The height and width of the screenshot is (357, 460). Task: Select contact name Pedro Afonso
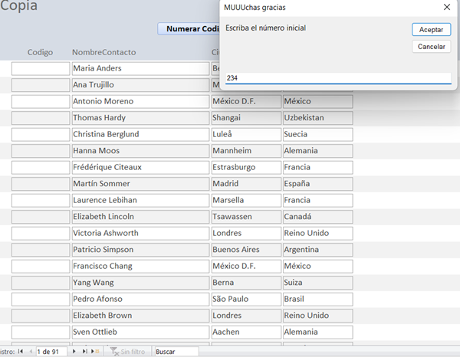coord(140,299)
